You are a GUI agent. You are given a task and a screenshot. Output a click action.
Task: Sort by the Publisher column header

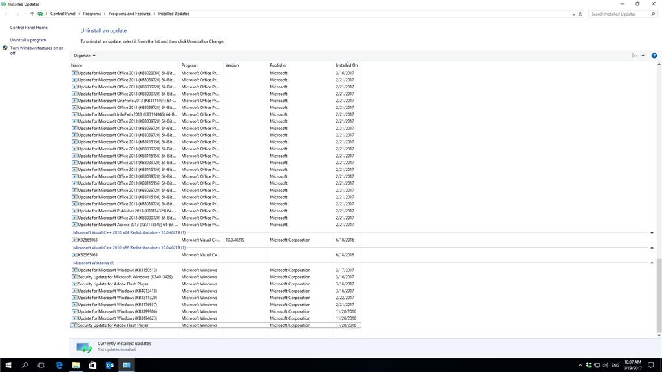click(x=300, y=65)
